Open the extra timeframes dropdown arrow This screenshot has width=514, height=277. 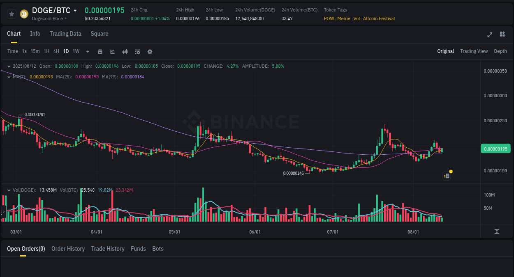click(87, 51)
